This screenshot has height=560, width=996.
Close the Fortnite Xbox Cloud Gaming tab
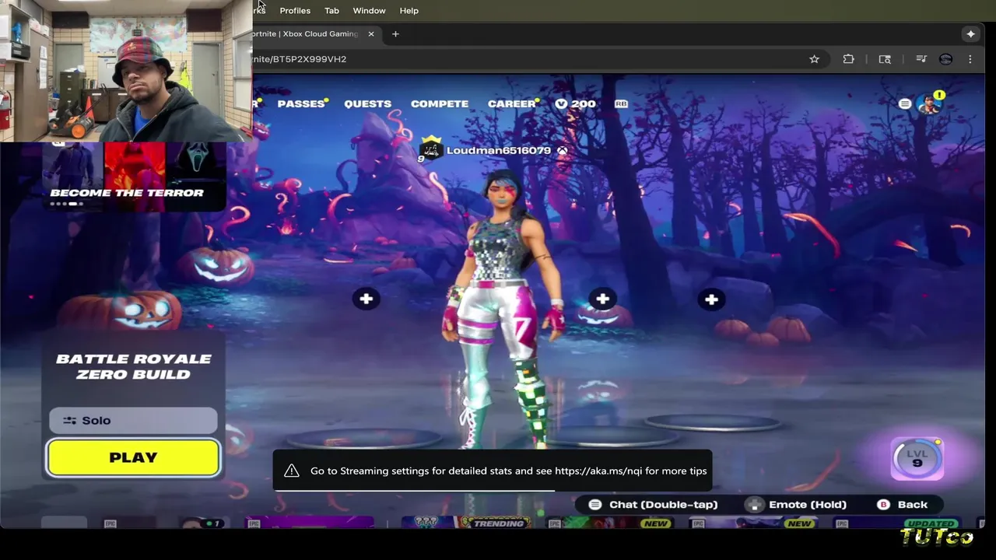[371, 34]
